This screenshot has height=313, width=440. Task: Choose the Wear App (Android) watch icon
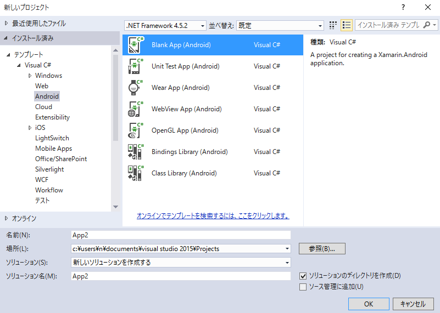tap(135, 88)
